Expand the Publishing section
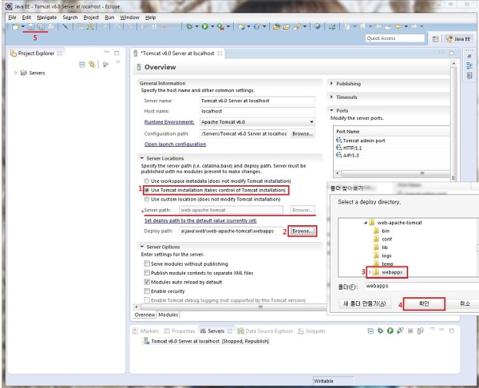Screen dimensions: 479x388 tap(332, 83)
